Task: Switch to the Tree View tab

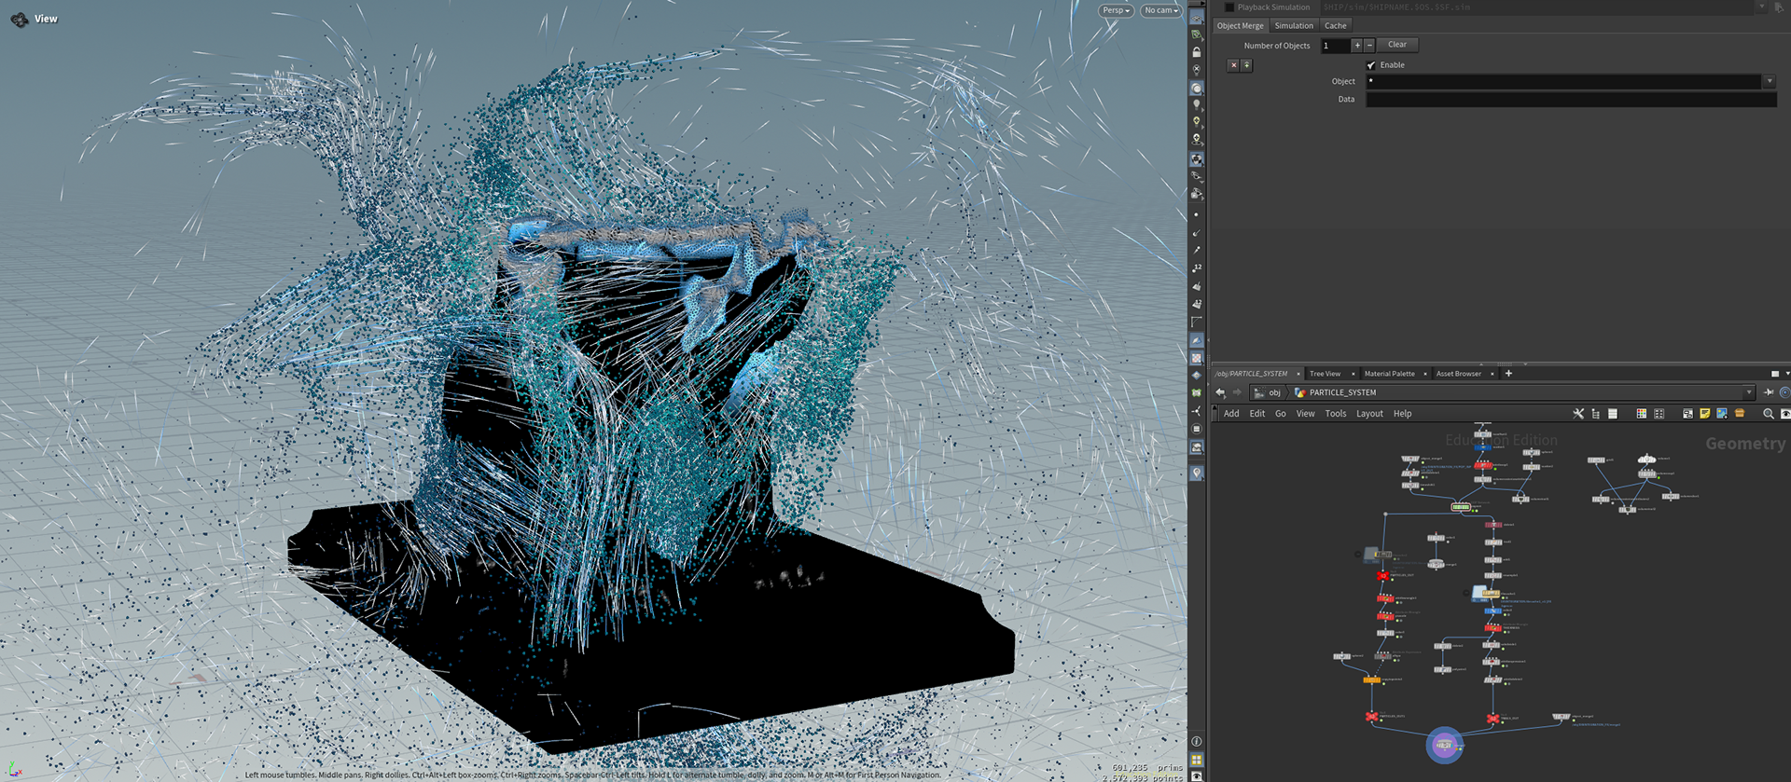Action: (x=1325, y=374)
